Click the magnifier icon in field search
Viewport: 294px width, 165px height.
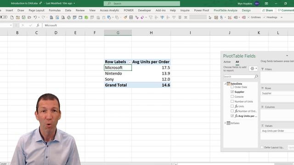click(x=256, y=77)
